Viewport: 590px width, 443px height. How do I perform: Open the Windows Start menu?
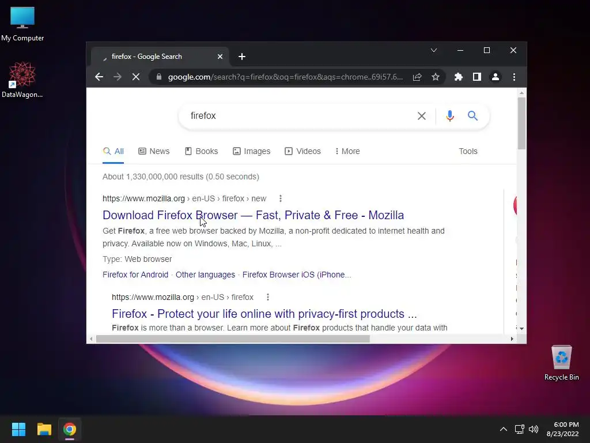[18, 429]
